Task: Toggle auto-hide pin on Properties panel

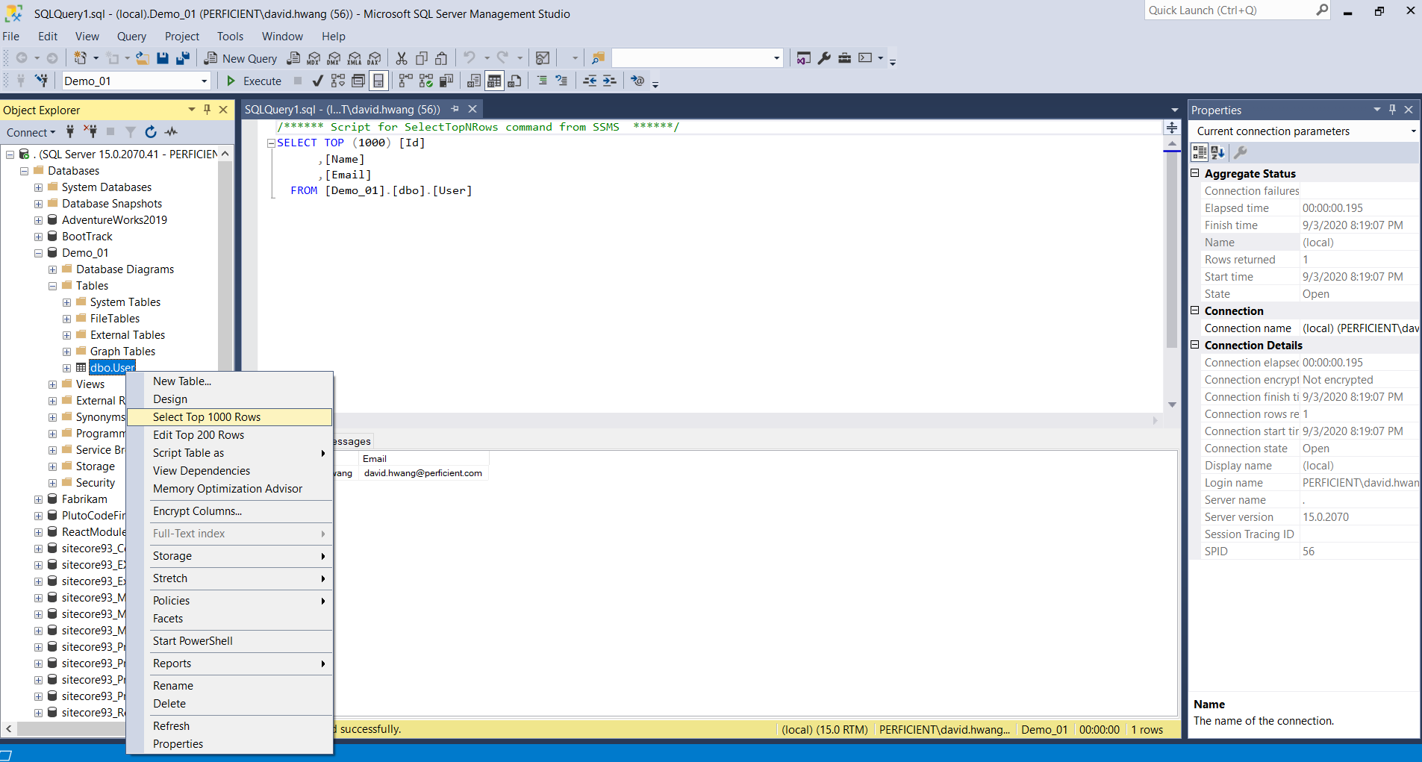Action: click(x=1391, y=110)
